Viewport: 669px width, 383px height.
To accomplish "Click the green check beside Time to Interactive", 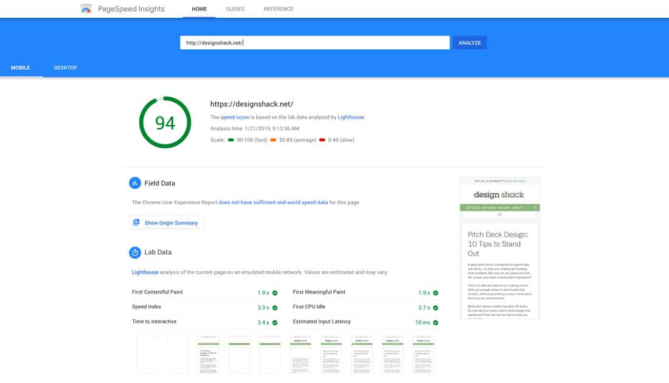I will click(x=275, y=322).
